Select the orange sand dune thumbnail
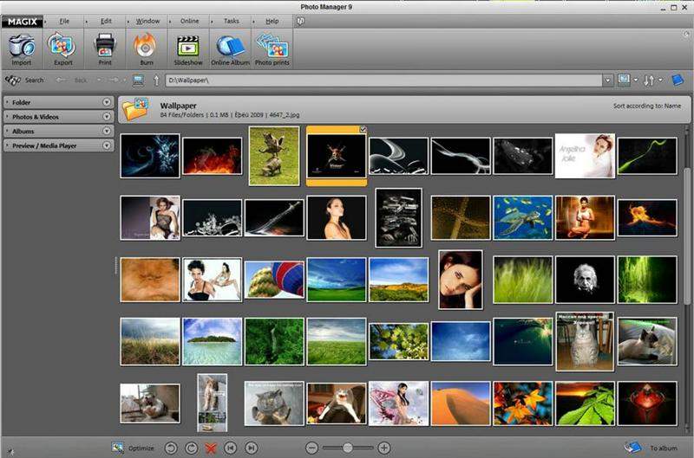694x458 pixels. tap(461, 403)
